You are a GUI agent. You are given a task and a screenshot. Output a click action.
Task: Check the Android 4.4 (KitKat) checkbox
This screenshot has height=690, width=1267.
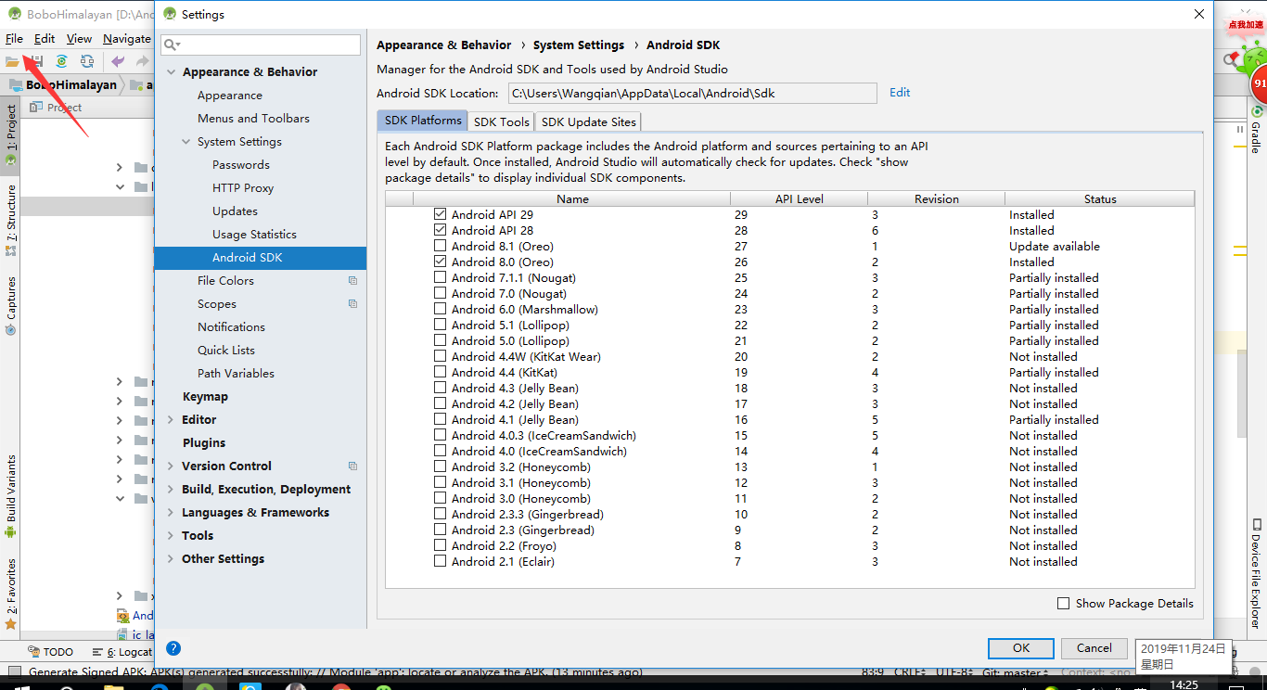[x=440, y=372]
